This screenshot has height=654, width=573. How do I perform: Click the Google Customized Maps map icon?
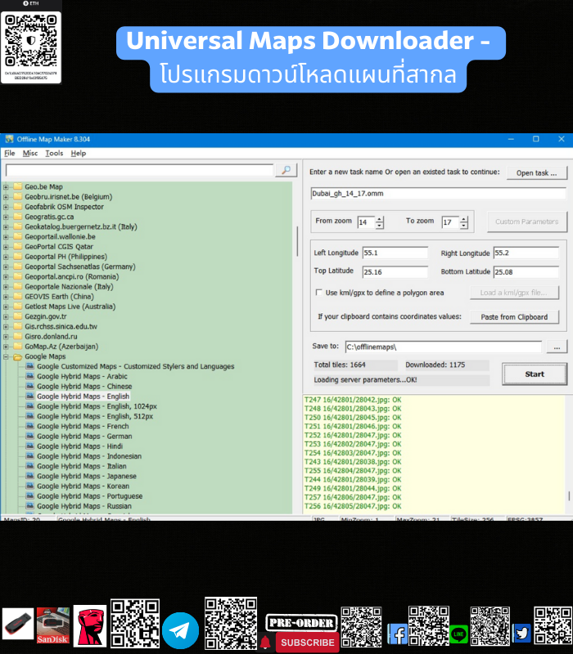tap(30, 366)
